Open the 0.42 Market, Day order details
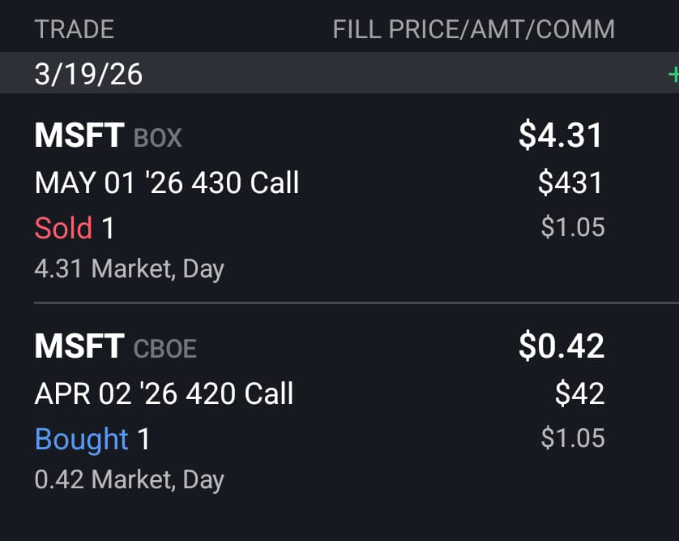The height and width of the screenshot is (541, 679). coord(129,479)
